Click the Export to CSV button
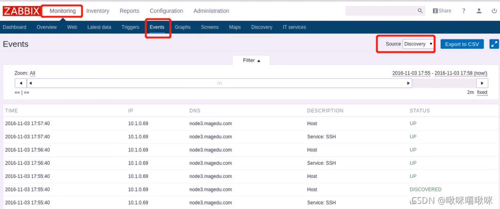The image size is (500, 209). (x=462, y=44)
